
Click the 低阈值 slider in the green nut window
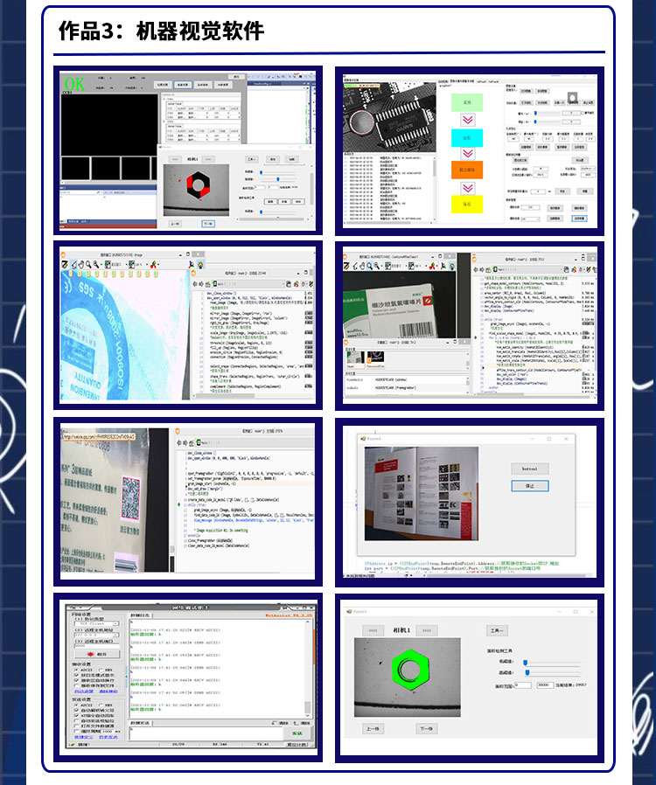point(527,662)
